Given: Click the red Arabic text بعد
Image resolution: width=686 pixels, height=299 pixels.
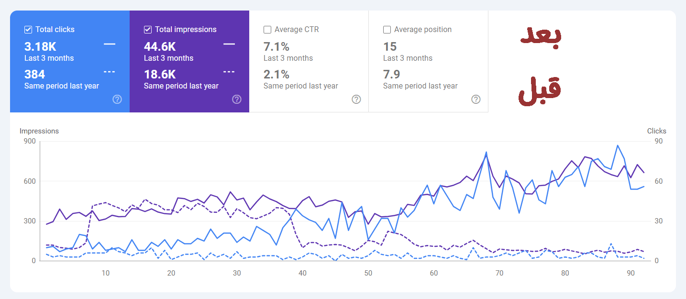Looking at the screenshot, I should [x=540, y=38].
